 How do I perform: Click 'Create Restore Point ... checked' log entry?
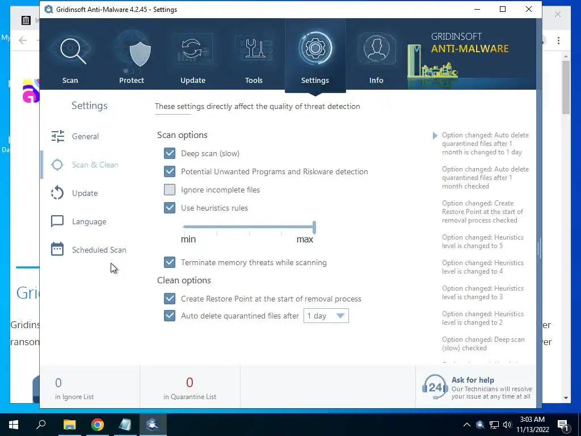[482, 212]
